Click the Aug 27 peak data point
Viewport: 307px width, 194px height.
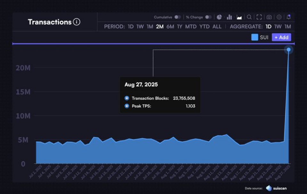(x=289, y=50)
